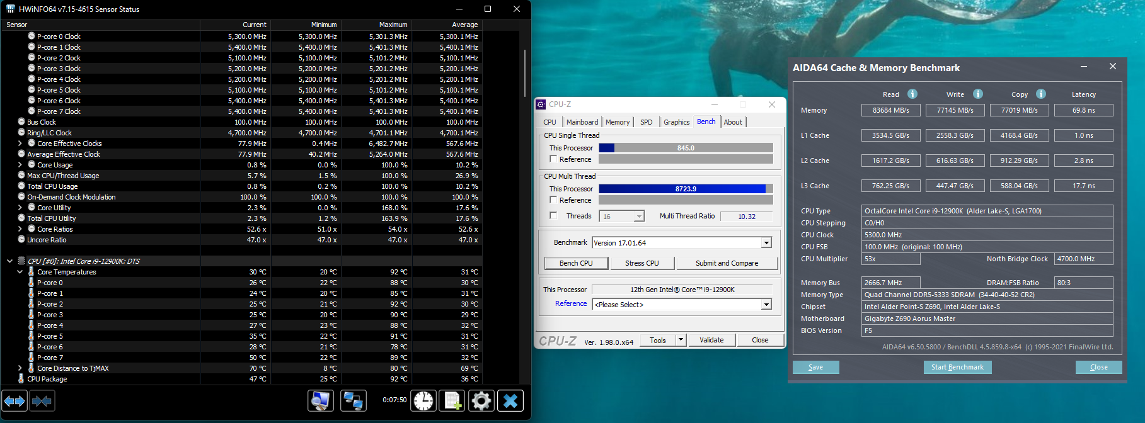Switch to the SPD tab in CPU-Z

647,122
